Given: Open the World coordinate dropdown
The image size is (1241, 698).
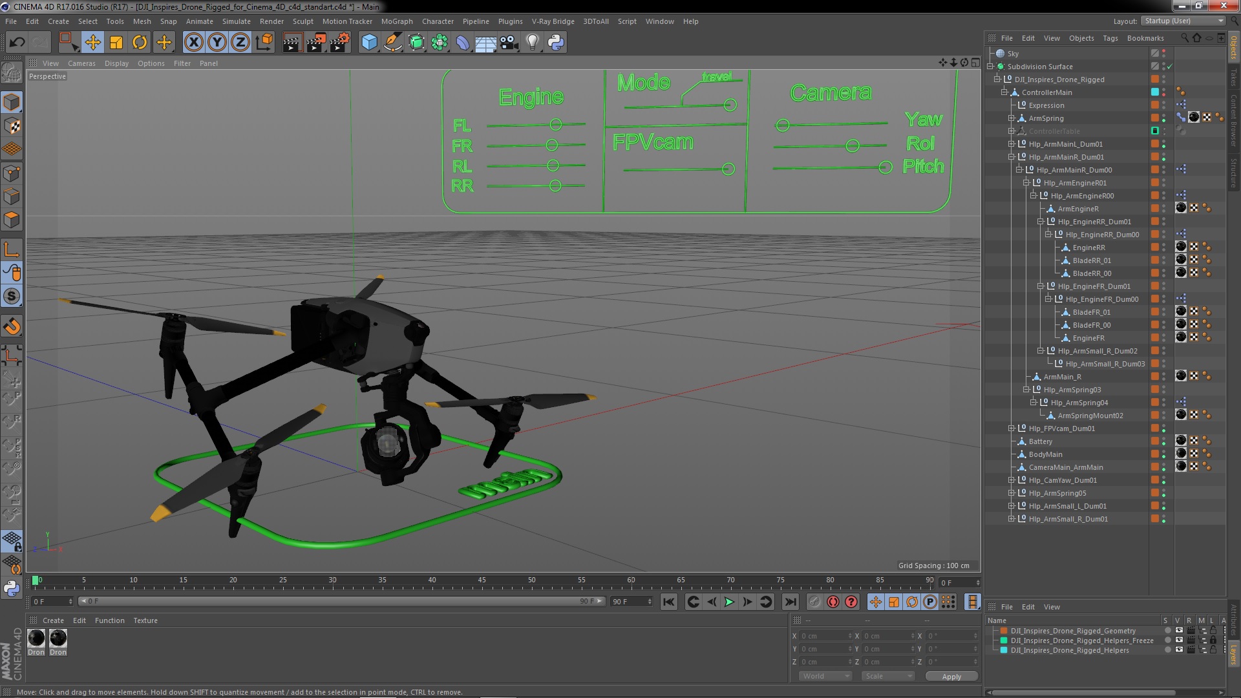Looking at the screenshot, I should point(826,676).
